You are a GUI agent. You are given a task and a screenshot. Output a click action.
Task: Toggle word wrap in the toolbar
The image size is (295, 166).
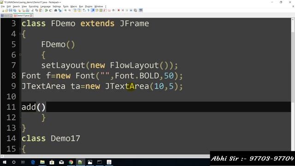coord(84,10)
